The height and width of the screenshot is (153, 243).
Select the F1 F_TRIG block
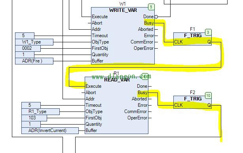(192, 39)
